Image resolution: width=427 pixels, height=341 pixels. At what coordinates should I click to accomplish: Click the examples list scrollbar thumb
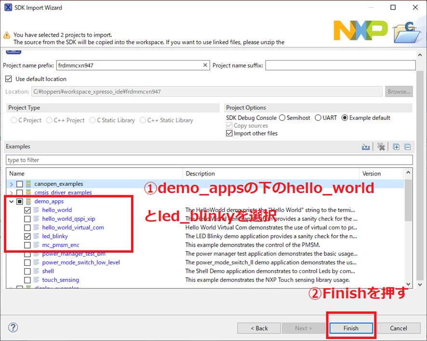(x=408, y=200)
